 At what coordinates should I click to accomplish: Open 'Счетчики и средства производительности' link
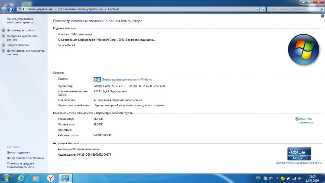click(x=21, y=165)
